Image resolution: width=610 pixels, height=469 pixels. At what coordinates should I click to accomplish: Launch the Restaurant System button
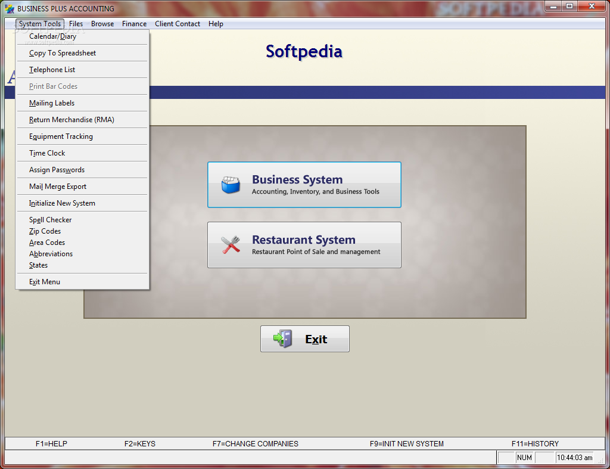click(304, 245)
